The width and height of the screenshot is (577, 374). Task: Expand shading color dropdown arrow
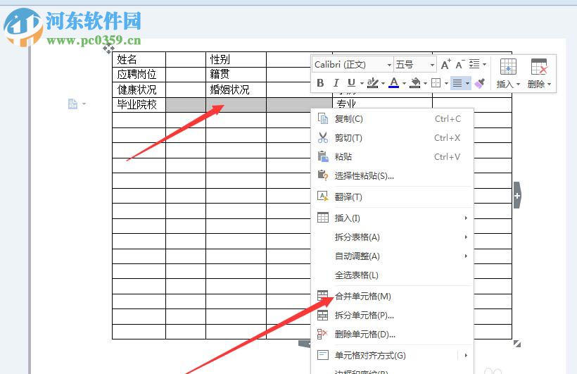click(426, 83)
